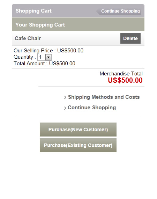Open the Quantity dropdown arrow

(48, 57)
